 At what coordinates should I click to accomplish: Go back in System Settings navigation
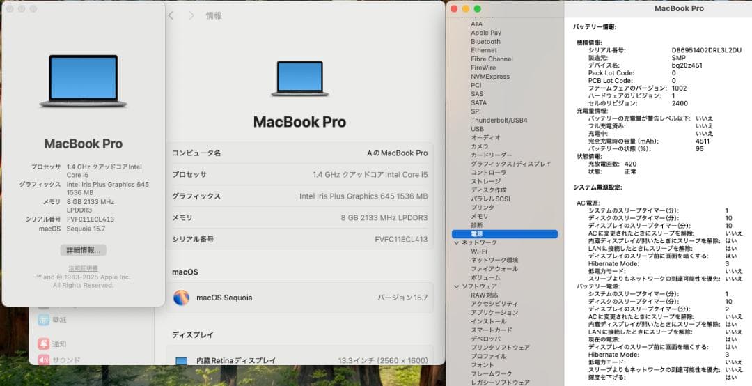click(x=171, y=16)
